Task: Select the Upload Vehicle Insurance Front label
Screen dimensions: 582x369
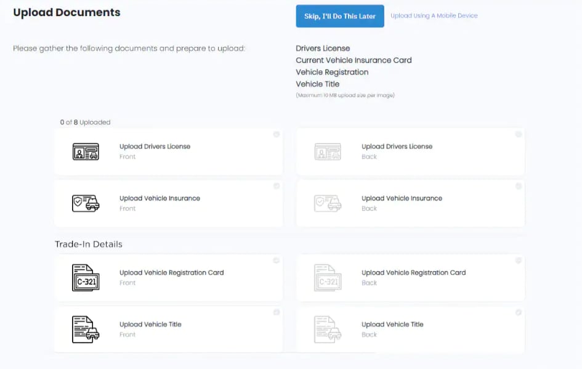Action: 160,198
